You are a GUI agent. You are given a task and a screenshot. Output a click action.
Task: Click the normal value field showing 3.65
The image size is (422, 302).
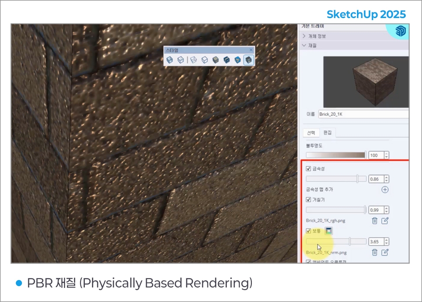pos(376,242)
